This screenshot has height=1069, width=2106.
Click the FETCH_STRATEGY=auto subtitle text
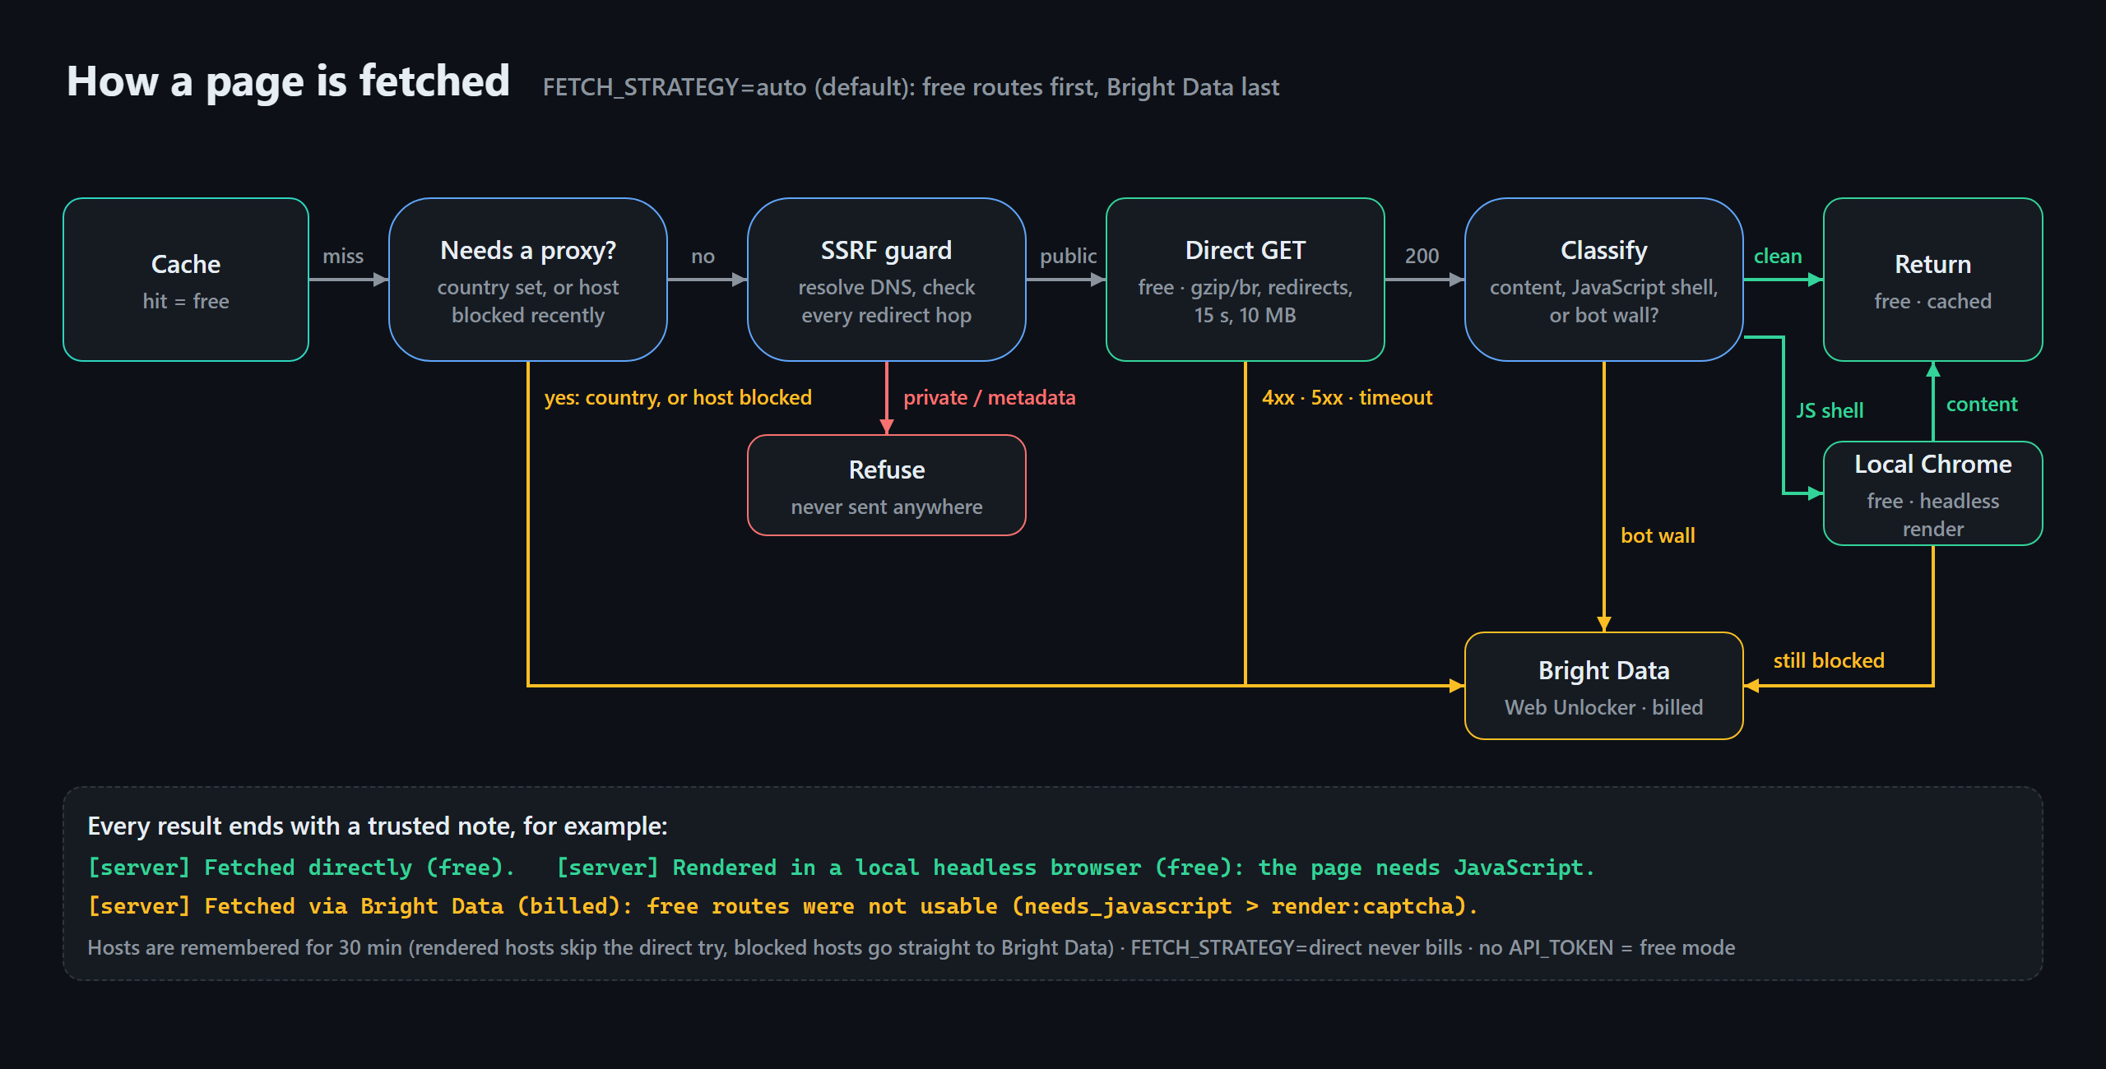pos(911,87)
